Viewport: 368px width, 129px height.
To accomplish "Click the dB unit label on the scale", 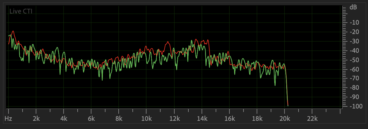I will click(x=353, y=7).
